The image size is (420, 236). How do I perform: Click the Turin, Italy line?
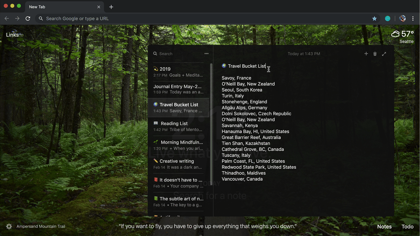[233, 96]
